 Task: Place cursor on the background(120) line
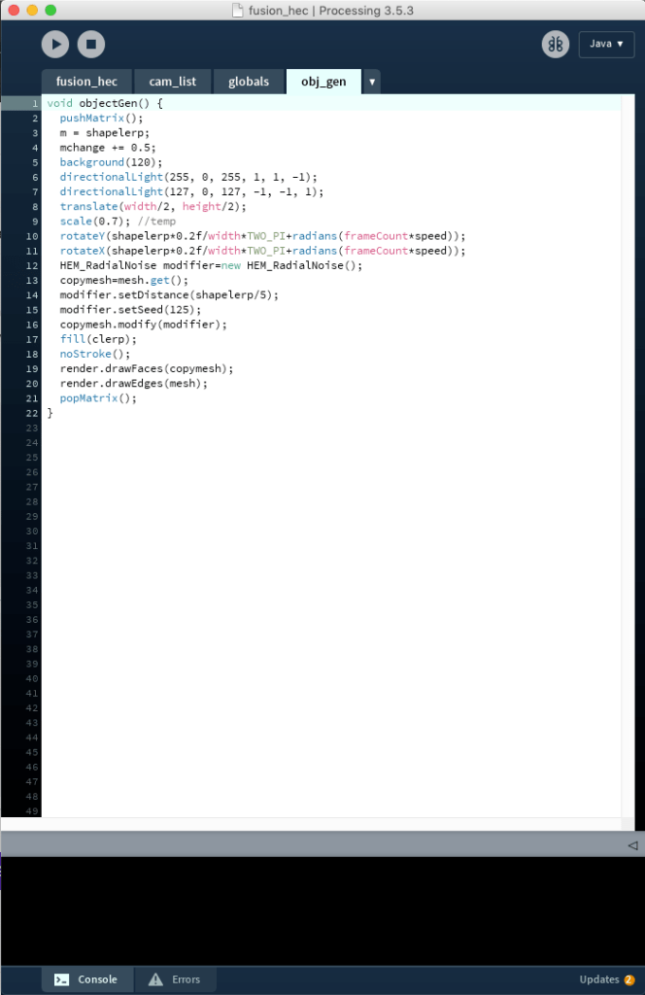click(x=111, y=162)
